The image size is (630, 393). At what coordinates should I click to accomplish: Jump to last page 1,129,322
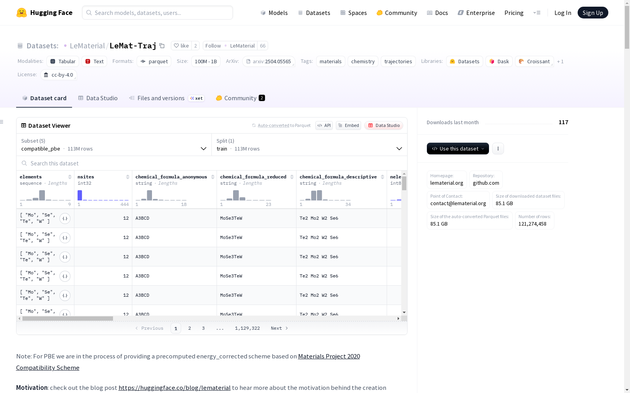coord(247,328)
